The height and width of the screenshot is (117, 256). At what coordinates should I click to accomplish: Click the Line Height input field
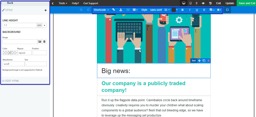[x=19, y=25]
